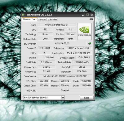124x121 pixels.
Task: Click the Bandwidth value 57.6 GB/s
Action: click(x=82, y=71)
